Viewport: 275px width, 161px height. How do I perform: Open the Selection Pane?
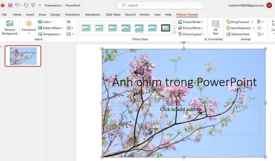coord(238,34)
